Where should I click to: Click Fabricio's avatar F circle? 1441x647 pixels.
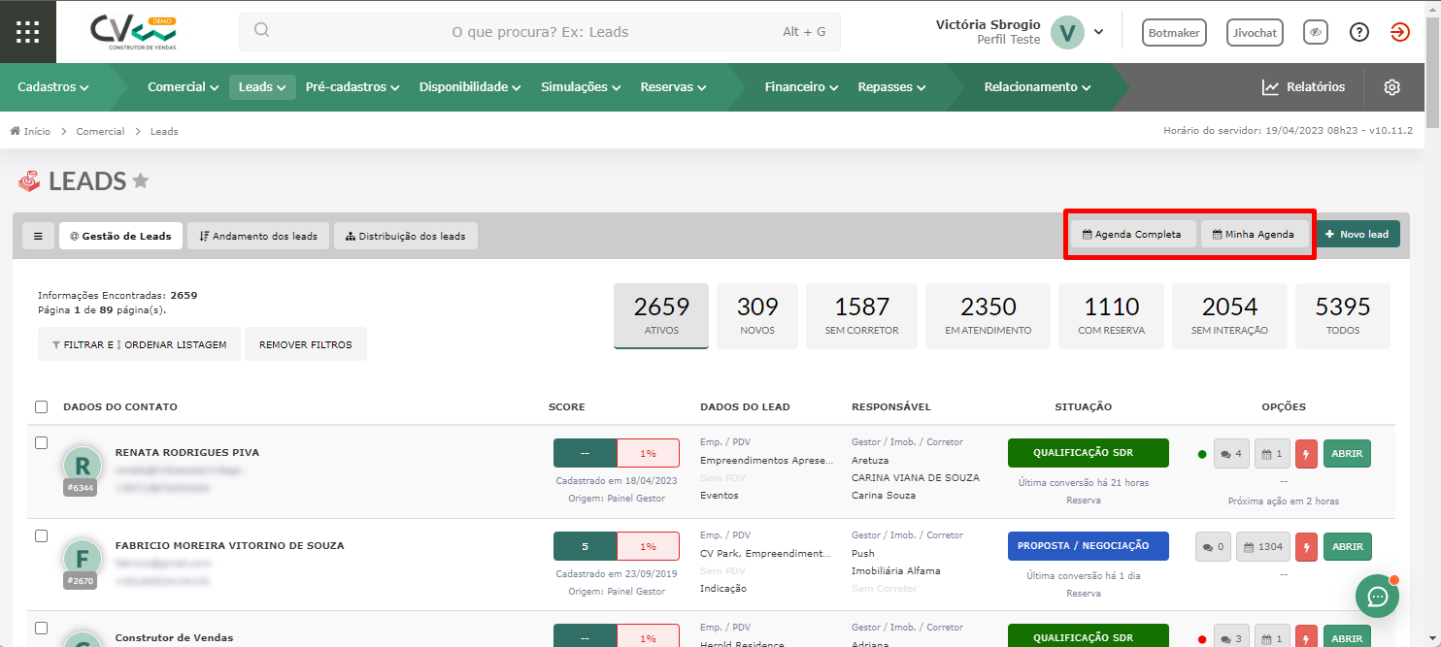tap(83, 558)
